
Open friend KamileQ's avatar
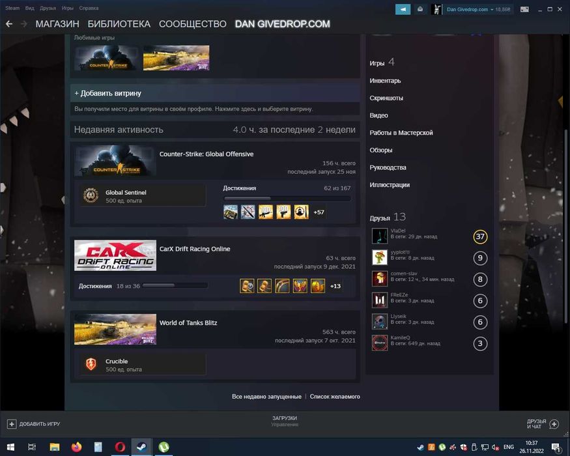click(380, 343)
